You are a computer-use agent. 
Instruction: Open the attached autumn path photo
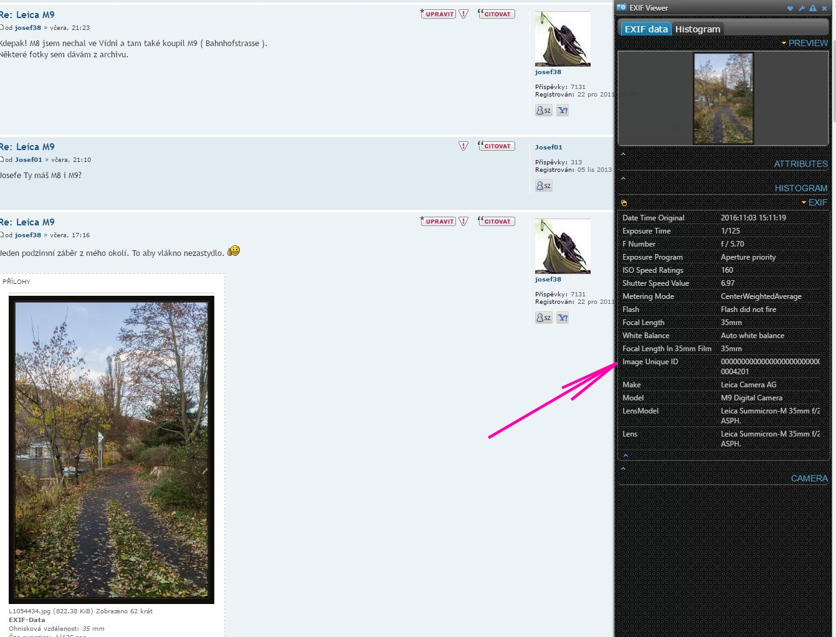pos(112,450)
